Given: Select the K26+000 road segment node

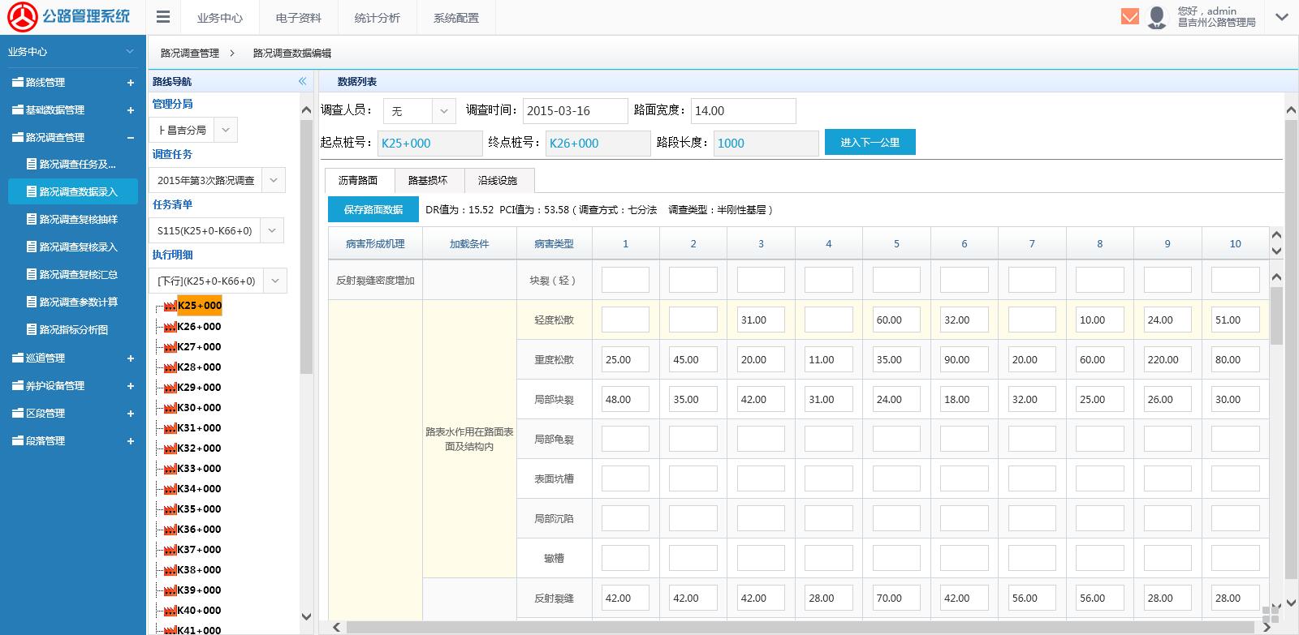Looking at the screenshot, I should coord(199,327).
